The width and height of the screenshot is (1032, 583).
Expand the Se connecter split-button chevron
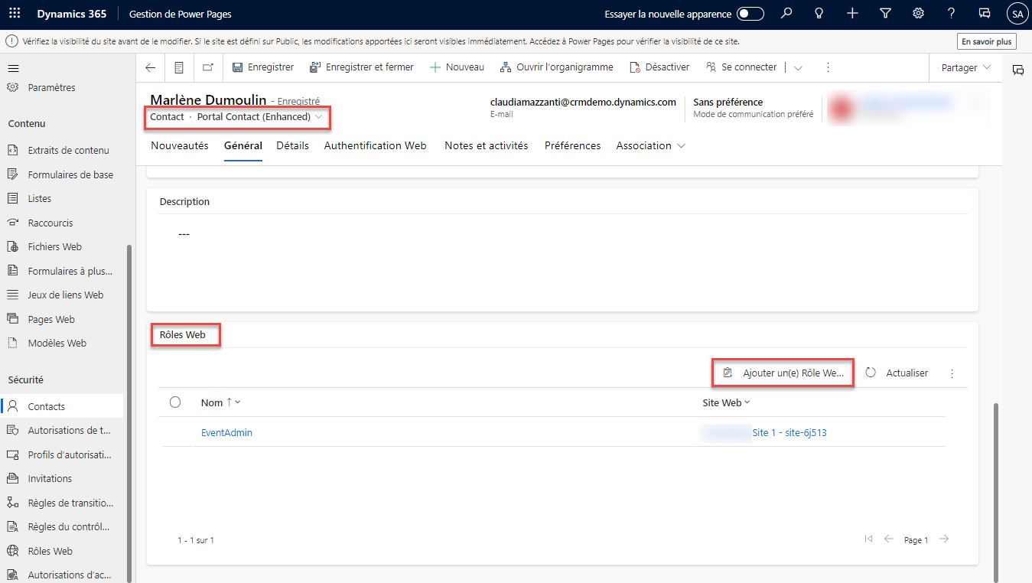[x=798, y=67]
